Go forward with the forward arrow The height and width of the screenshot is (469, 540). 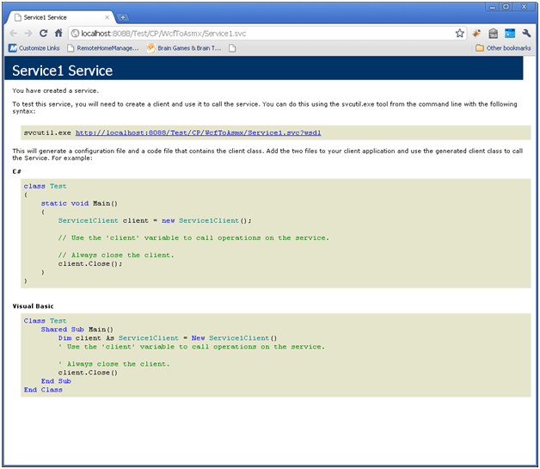pyautogui.click(x=28, y=34)
